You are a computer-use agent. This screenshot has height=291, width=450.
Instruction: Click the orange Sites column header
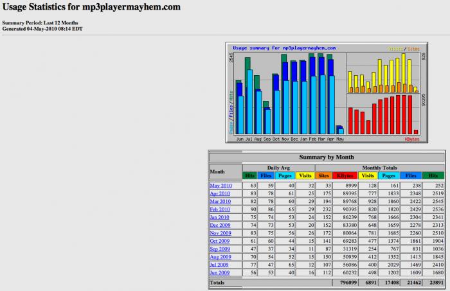(323, 175)
